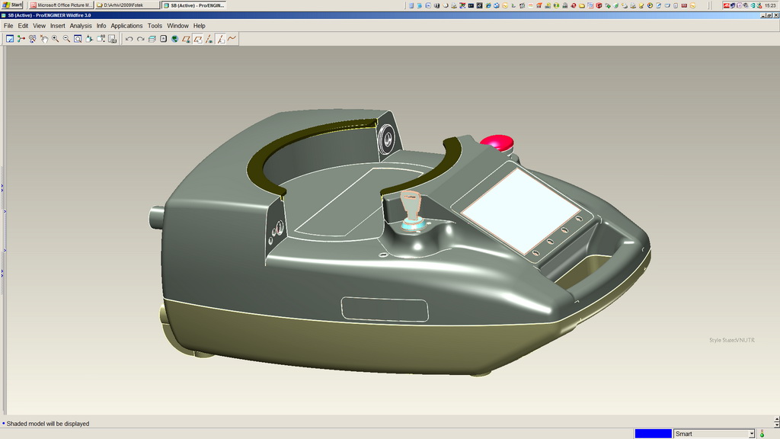Open the Applications menu
This screenshot has height=439, width=780.
point(126,26)
